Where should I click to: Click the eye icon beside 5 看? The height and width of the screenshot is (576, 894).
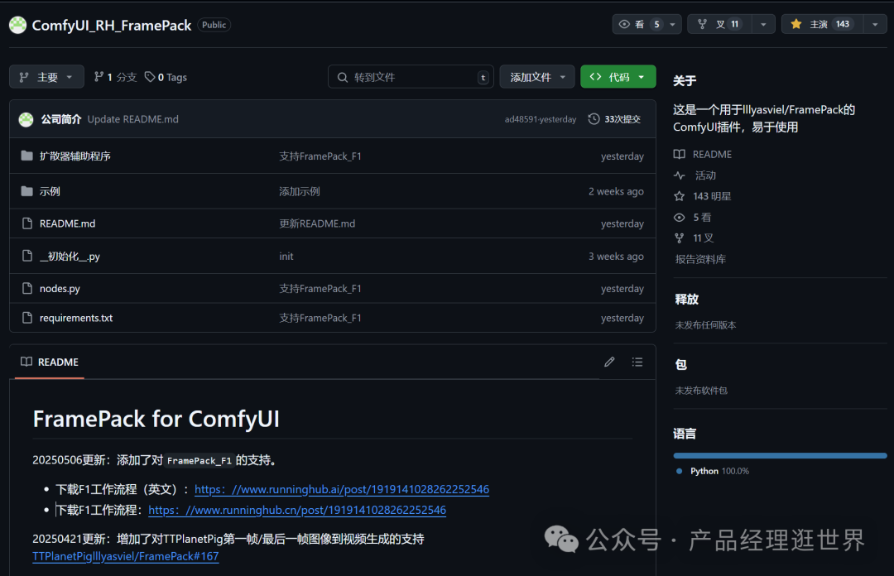(679, 218)
